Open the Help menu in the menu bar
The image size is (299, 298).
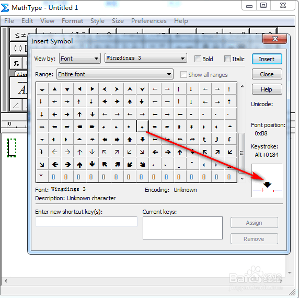click(181, 21)
